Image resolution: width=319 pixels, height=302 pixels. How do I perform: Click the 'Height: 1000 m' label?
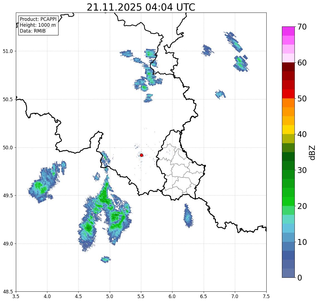click(x=38, y=25)
